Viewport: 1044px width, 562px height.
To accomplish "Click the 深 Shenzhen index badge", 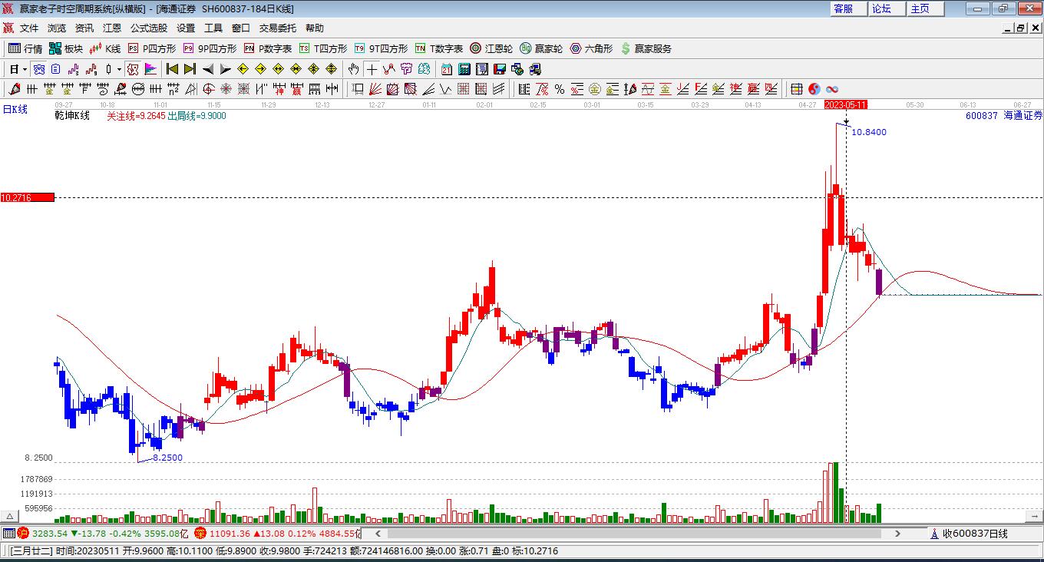I will [x=200, y=533].
